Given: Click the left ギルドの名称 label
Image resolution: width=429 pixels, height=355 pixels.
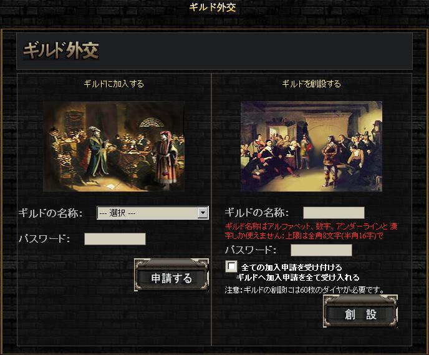Looking at the screenshot, I should tap(51, 213).
